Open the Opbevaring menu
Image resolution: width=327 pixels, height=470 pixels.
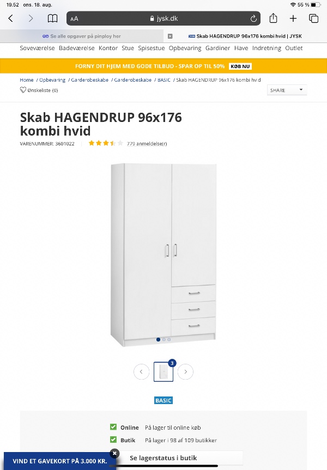tap(185, 48)
